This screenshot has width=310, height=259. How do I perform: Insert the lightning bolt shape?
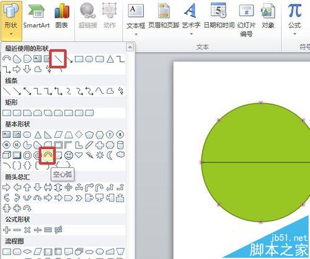tap(89, 155)
